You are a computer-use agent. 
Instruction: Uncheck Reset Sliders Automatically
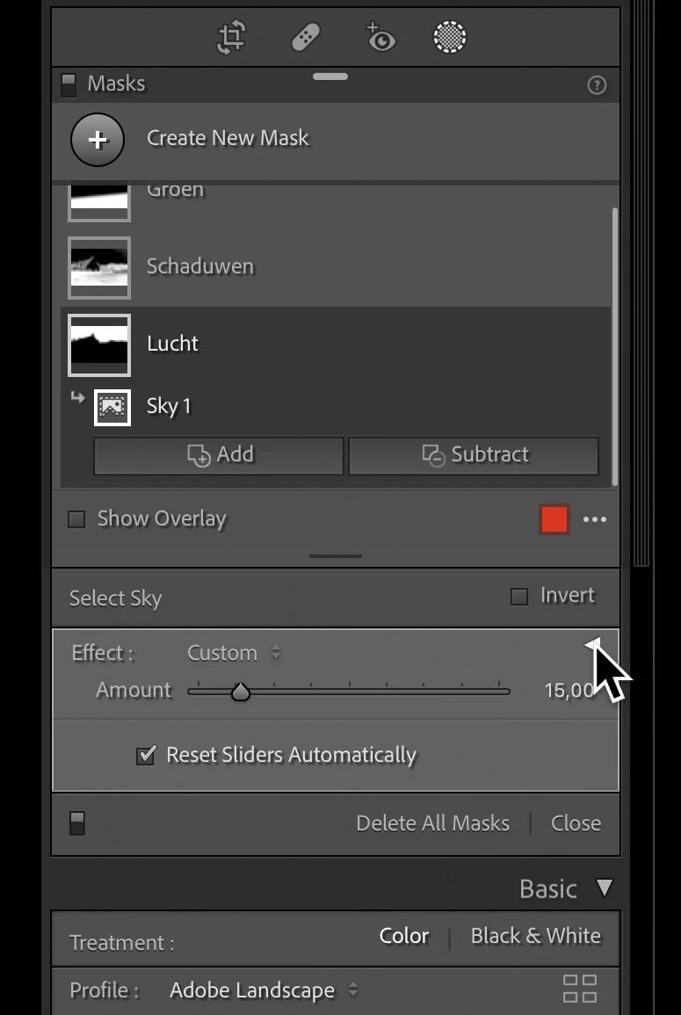(x=146, y=756)
